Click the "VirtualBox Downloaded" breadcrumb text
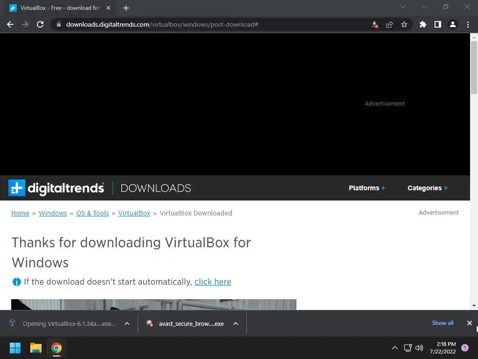Screen dimensions: 478x359 pyautogui.click(x=196, y=213)
